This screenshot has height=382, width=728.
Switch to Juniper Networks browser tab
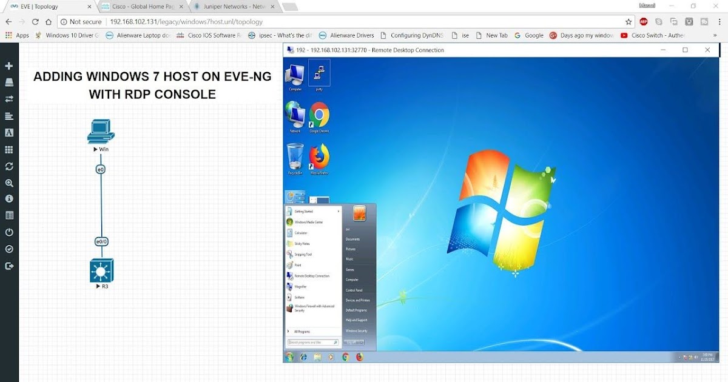click(235, 7)
